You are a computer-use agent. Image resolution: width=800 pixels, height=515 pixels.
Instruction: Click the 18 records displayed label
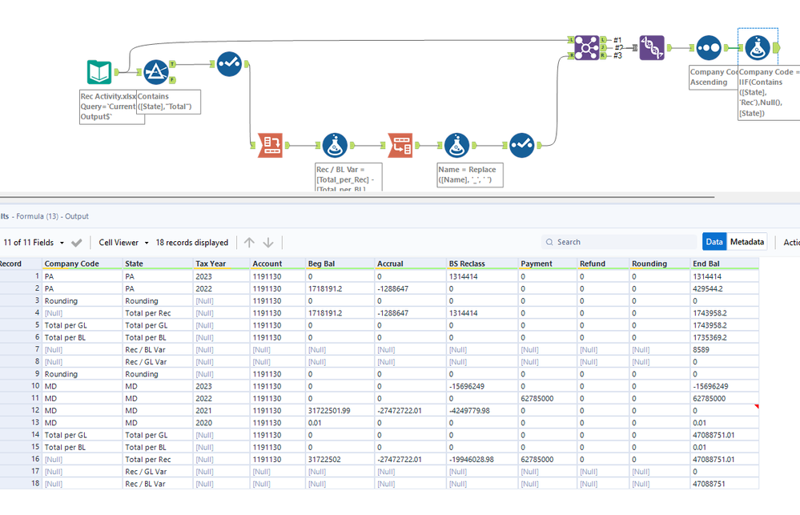pyautogui.click(x=192, y=243)
